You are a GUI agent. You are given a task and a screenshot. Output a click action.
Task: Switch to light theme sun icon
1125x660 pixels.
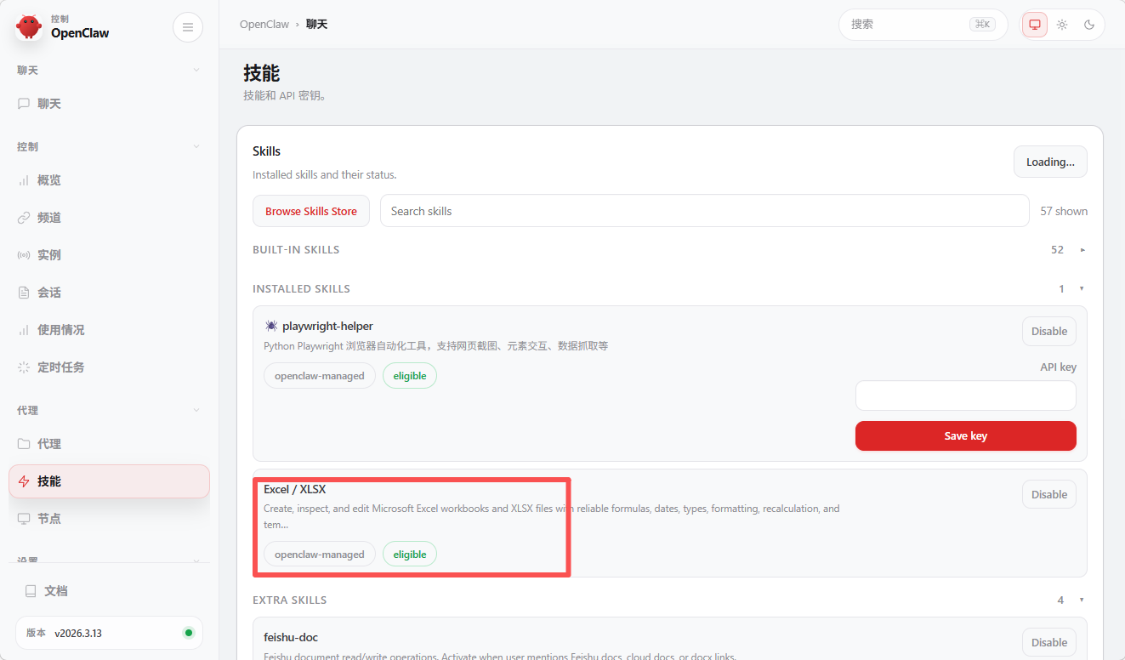pos(1062,25)
